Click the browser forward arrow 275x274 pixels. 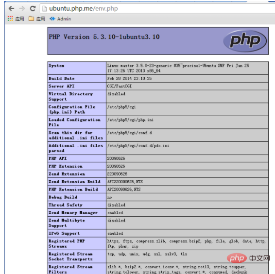tap(22, 8)
